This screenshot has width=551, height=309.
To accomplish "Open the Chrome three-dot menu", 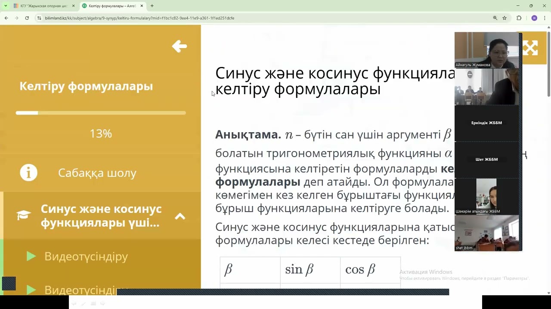I will click(545, 18).
